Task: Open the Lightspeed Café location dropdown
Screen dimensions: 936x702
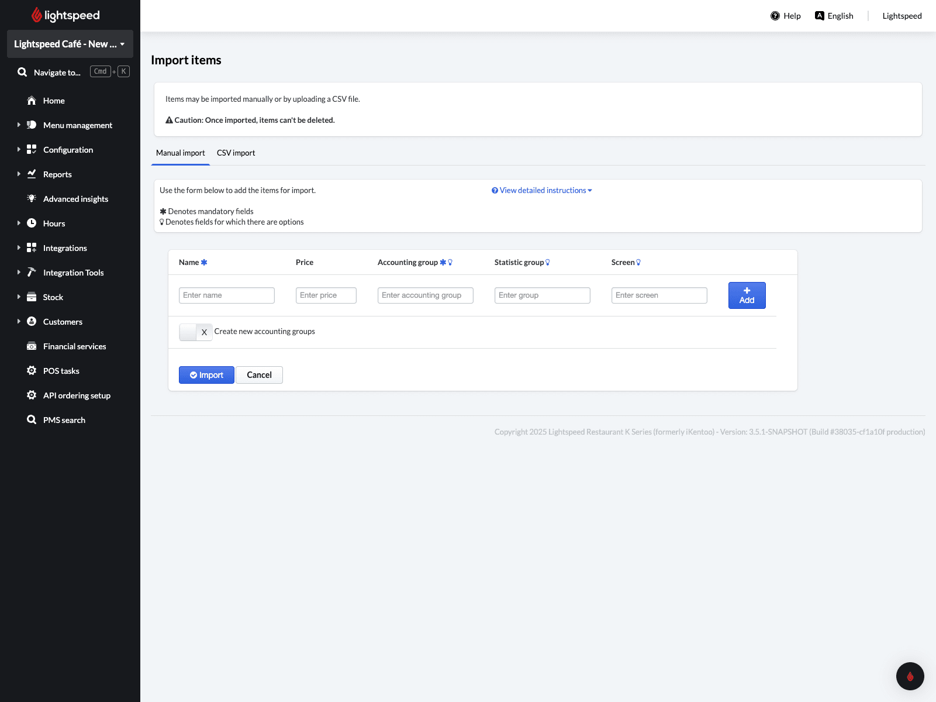Action: pos(70,44)
